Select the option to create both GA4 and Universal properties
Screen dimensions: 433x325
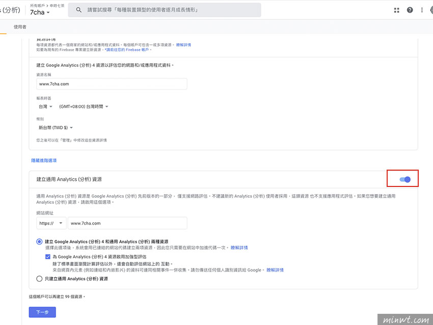point(39,241)
